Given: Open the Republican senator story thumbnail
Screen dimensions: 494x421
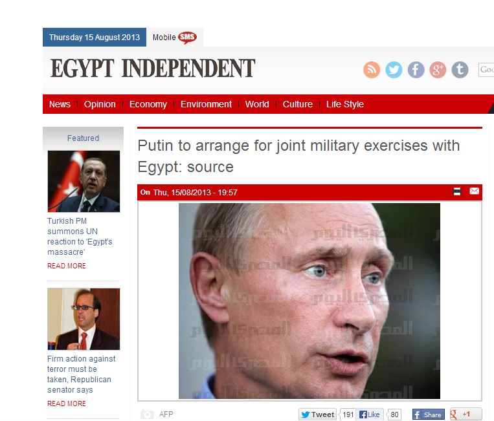Looking at the screenshot, I should click(x=84, y=319).
